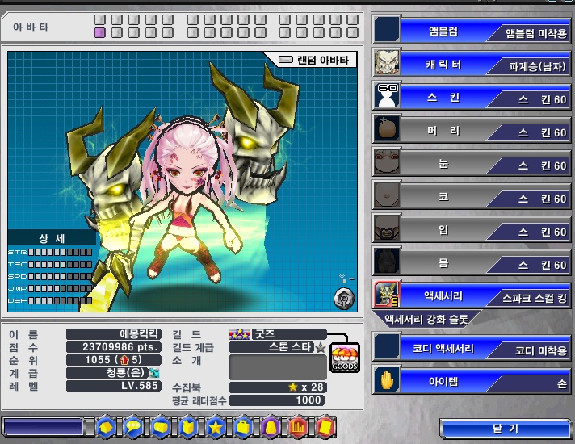
Task: Open 액세서리 강화 슬롯 tab
Action: pos(426,320)
